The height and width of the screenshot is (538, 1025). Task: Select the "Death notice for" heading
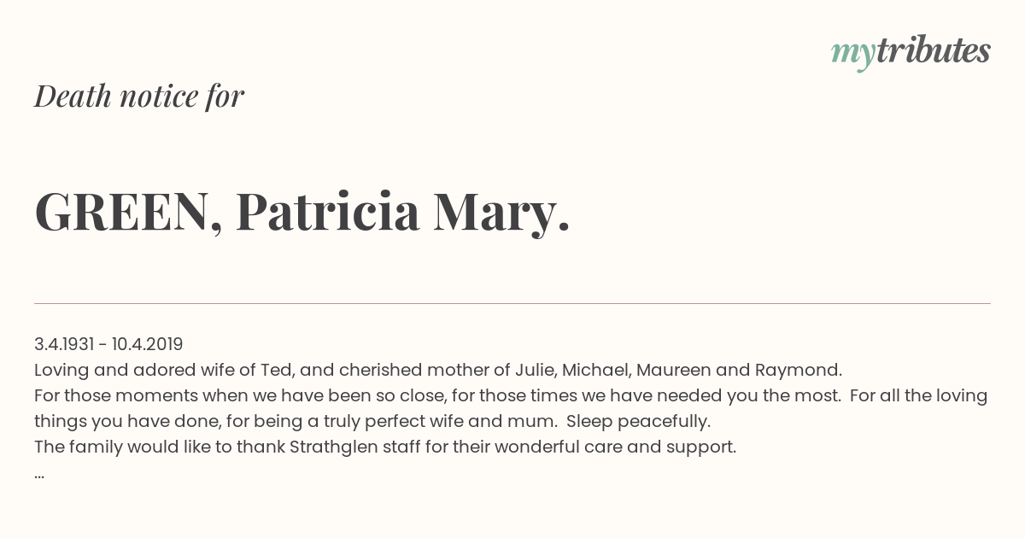point(139,96)
